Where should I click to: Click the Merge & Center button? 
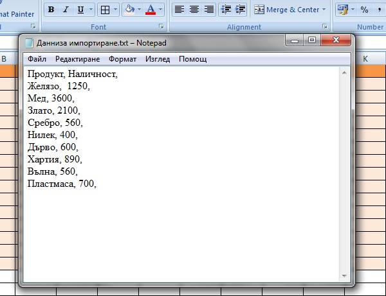(x=286, y=10)
